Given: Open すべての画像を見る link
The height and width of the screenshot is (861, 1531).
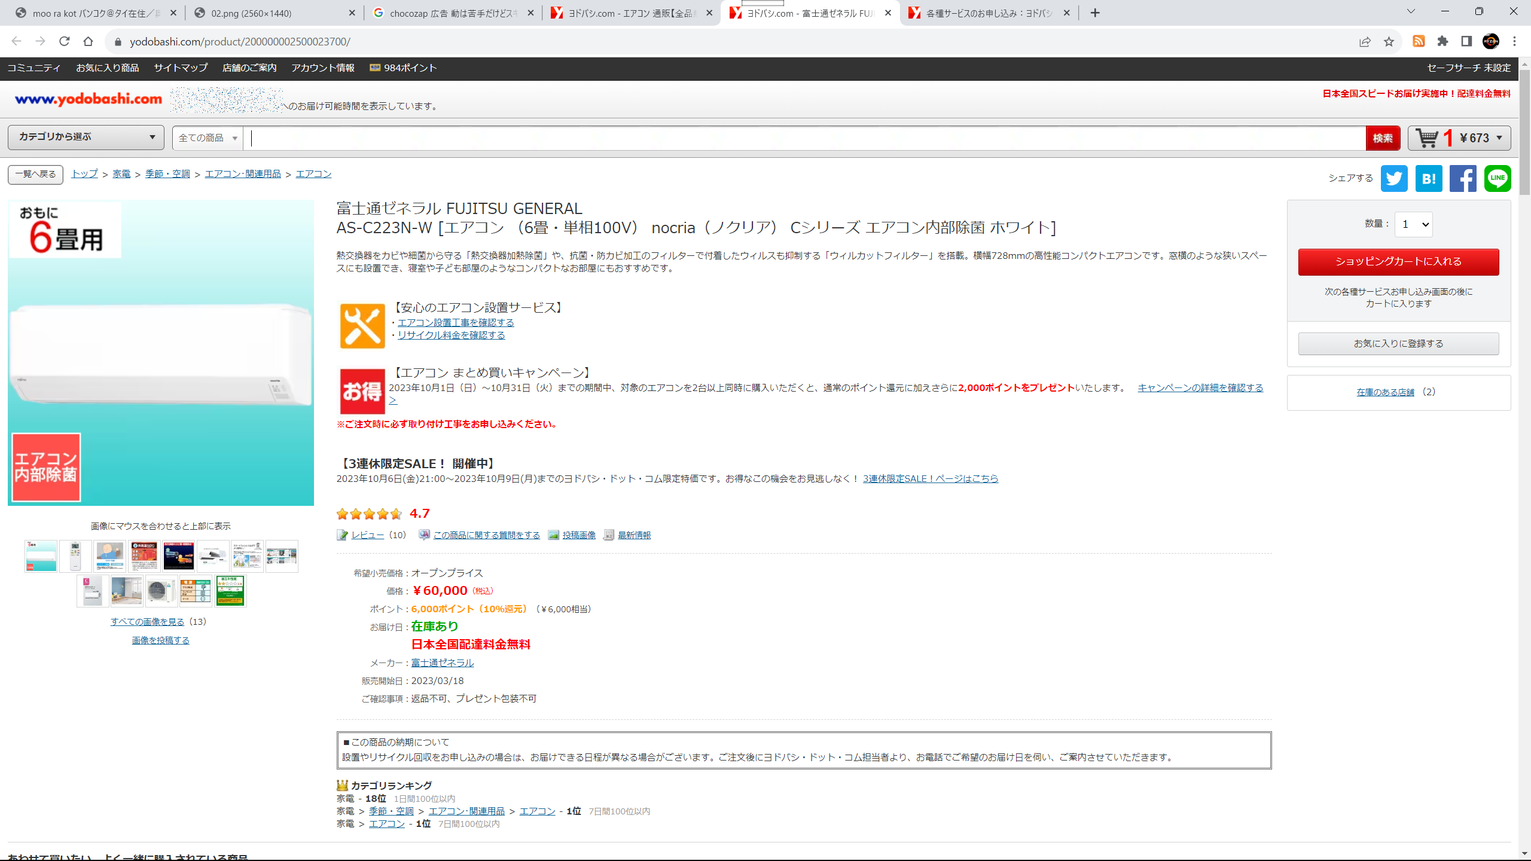Looking at the screenshot, I should 148,622.
